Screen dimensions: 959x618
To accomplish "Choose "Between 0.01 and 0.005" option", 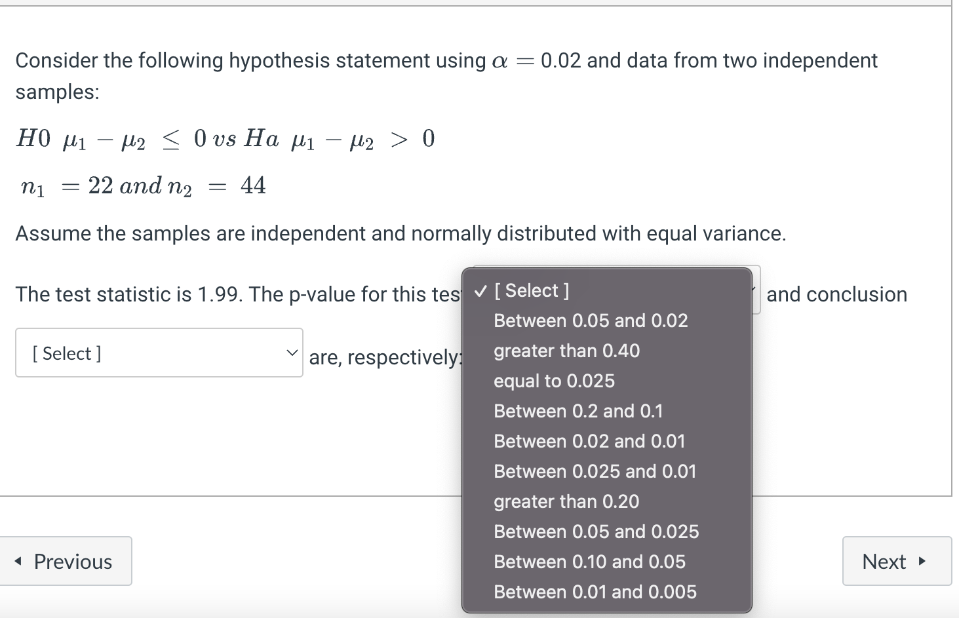I will (x=595, y=592).
